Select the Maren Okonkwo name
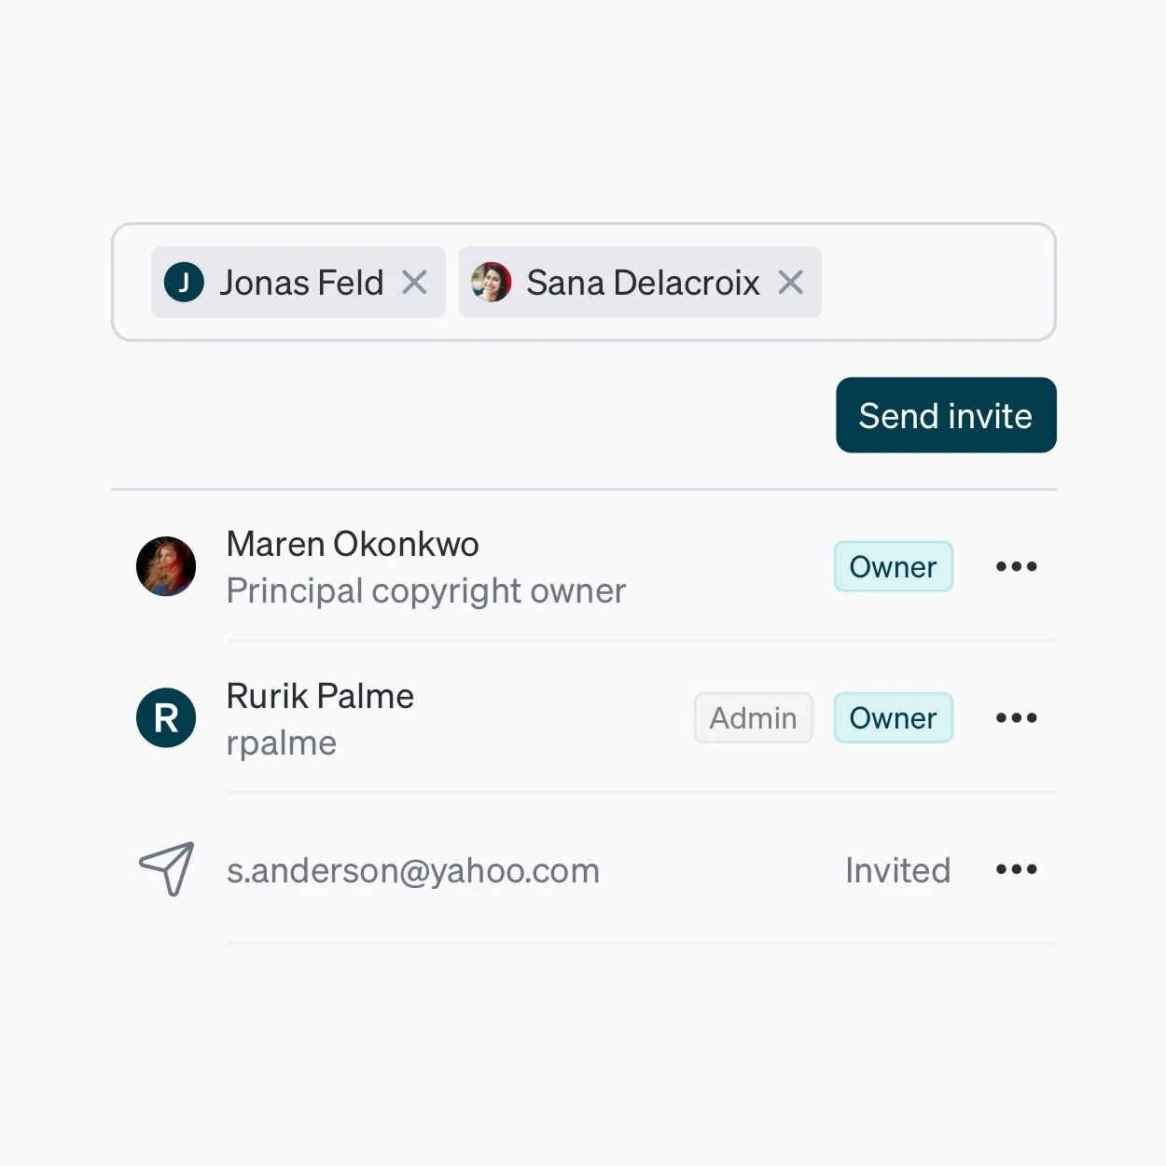The image size is (1166, 1166). pos(353,544)
